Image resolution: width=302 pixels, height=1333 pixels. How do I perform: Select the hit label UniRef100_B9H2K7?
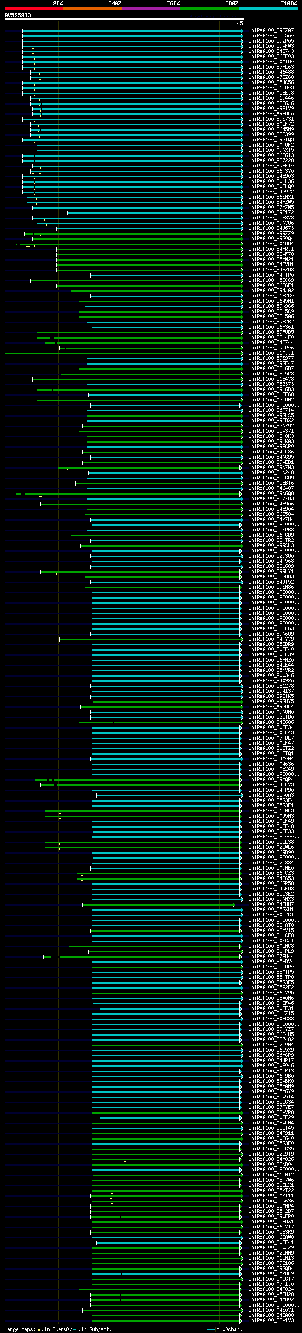[271, 322]
